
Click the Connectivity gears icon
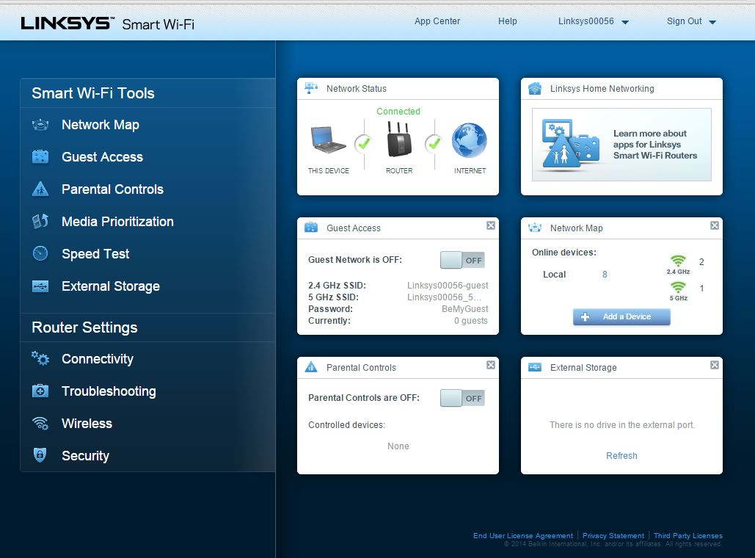tap(40, 359)
